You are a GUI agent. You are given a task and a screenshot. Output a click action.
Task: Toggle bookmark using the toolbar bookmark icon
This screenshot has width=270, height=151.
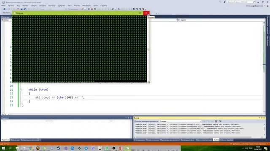[134, 9]
